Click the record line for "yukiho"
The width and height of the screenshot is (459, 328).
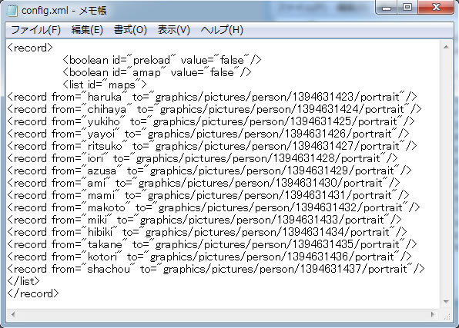pyautogui.click(x=211, y=121)
